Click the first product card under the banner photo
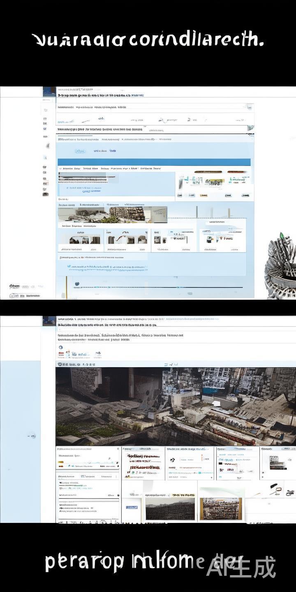The height and width of the screenshot is (592, 296). point(80,240)
